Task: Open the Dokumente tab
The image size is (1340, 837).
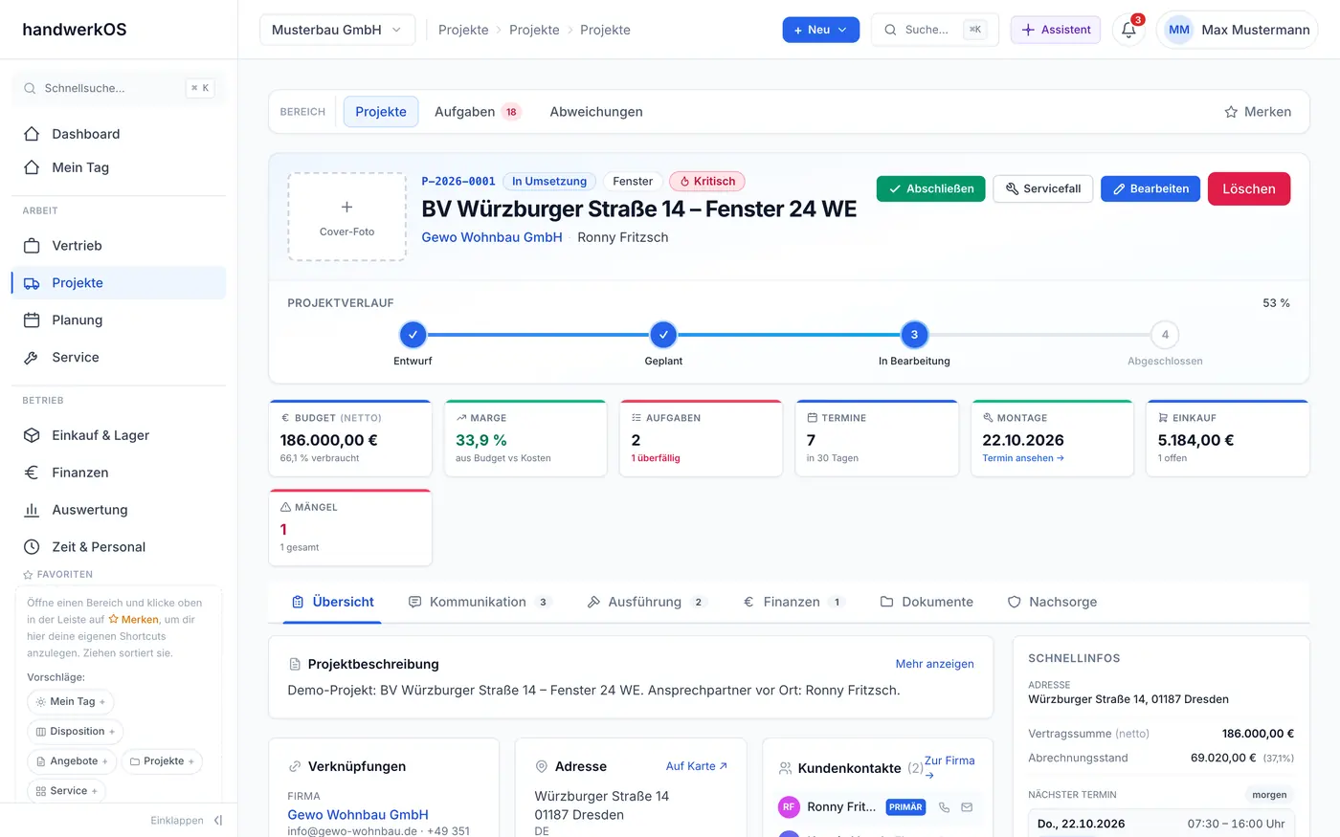Action: point(927,602)
